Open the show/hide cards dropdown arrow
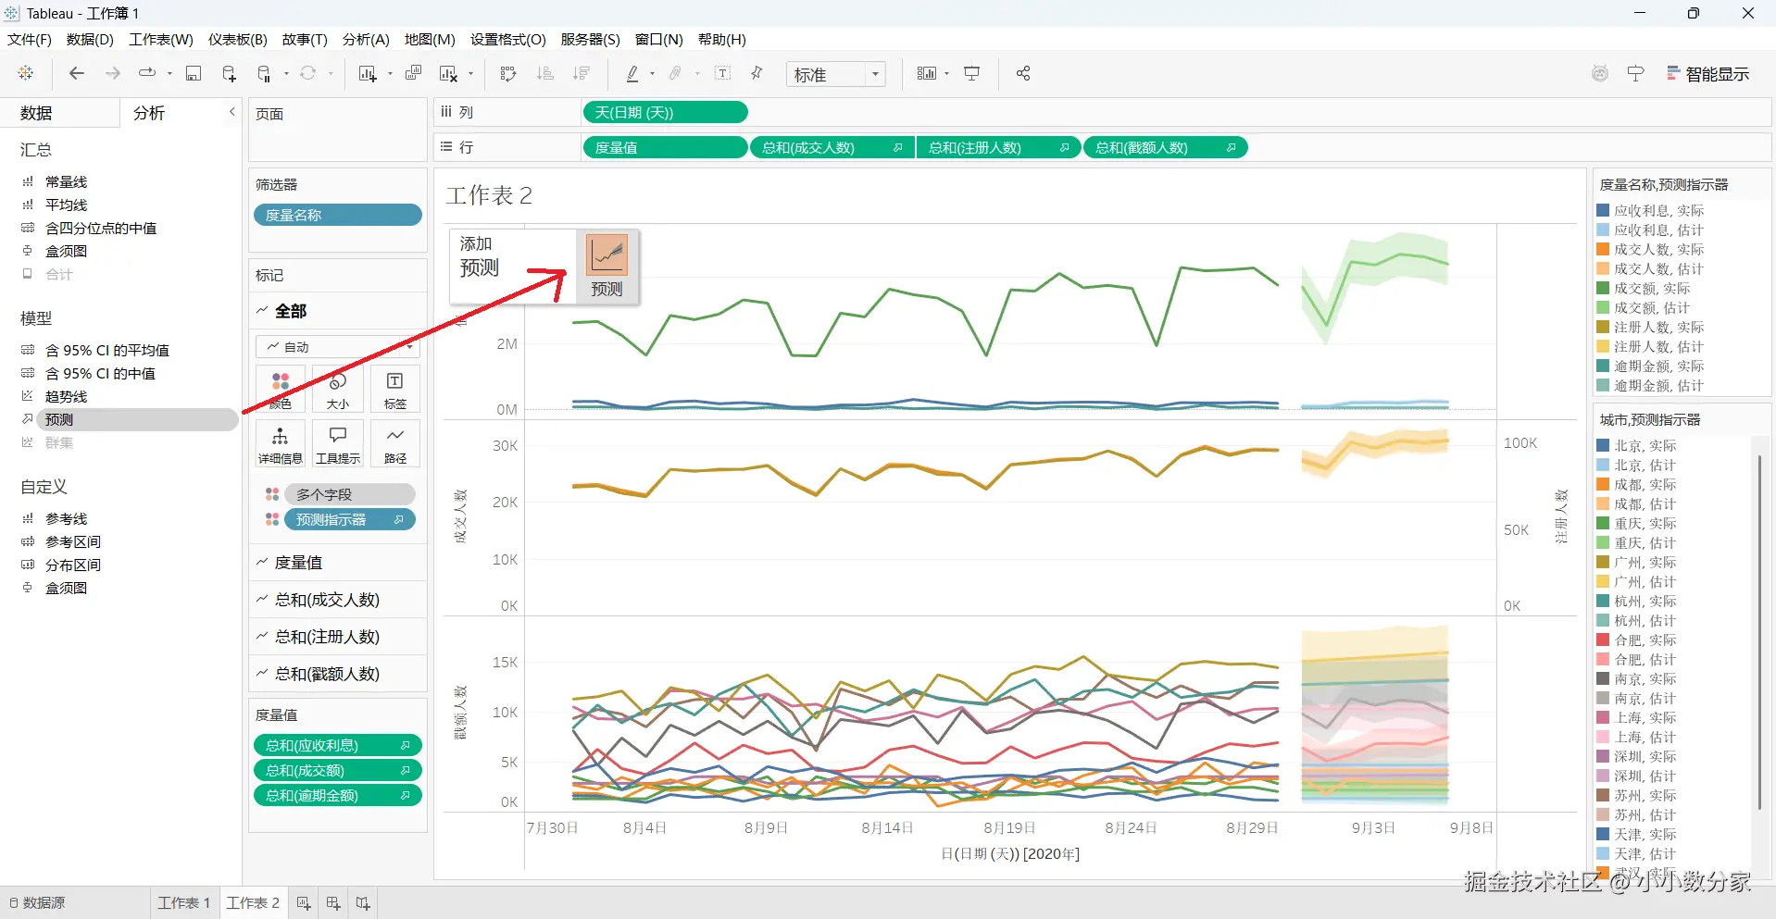Screen dimensions: 1776x919 click(x=946, y=74)
